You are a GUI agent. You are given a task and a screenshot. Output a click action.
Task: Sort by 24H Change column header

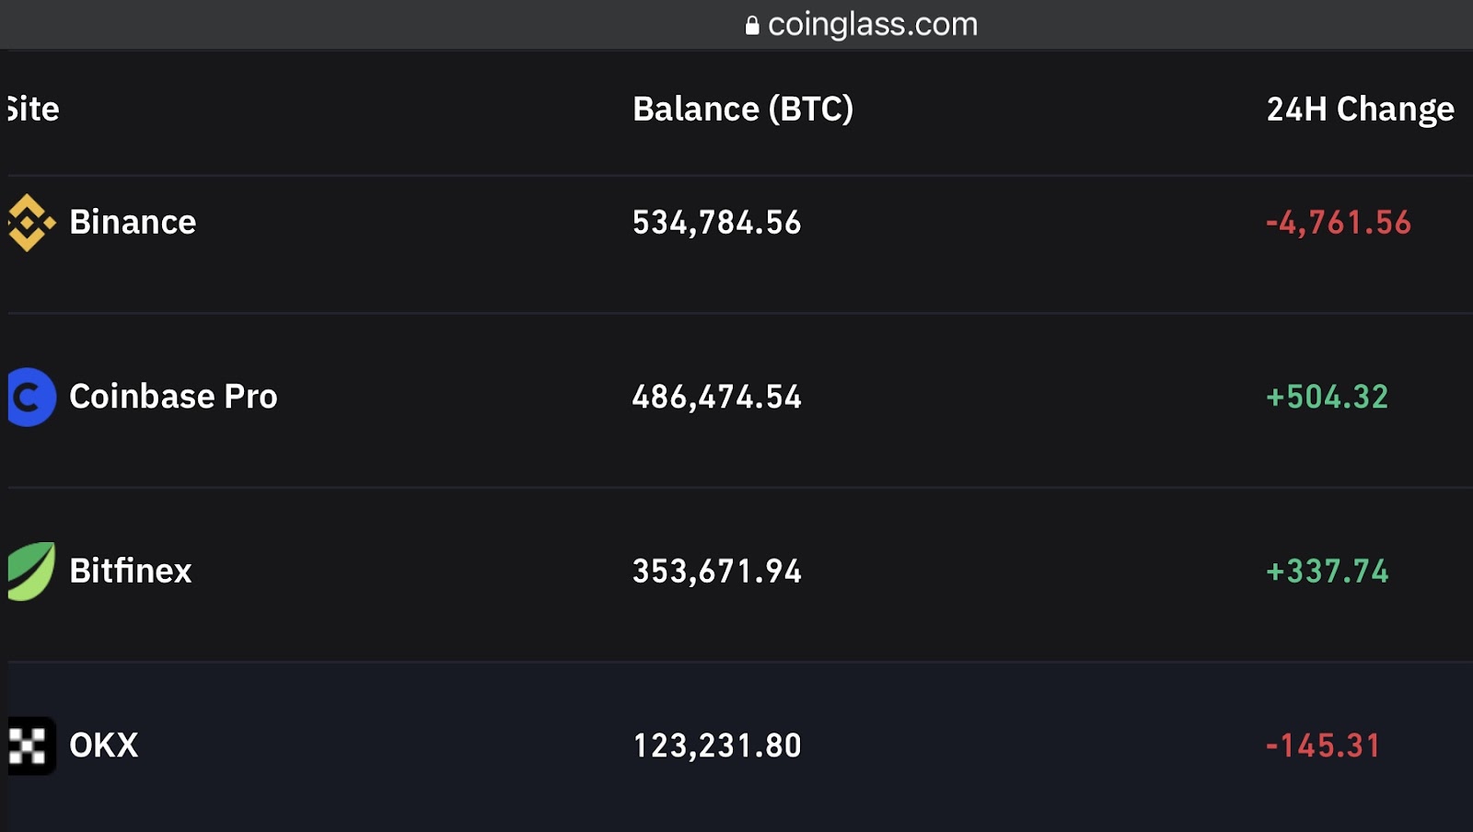click(x=1361, y=109)
